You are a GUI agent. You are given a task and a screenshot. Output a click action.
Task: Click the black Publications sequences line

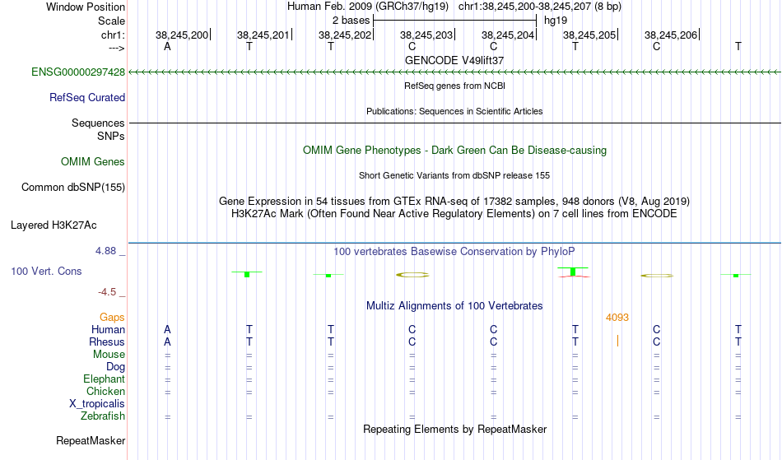click(454, 123)
